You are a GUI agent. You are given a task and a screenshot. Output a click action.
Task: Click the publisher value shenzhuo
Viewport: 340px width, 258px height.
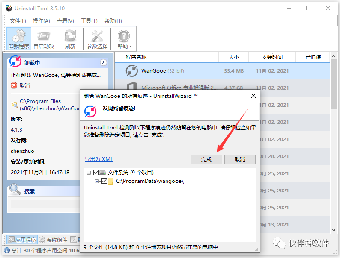pyautogui.click(x=22, y=151)
